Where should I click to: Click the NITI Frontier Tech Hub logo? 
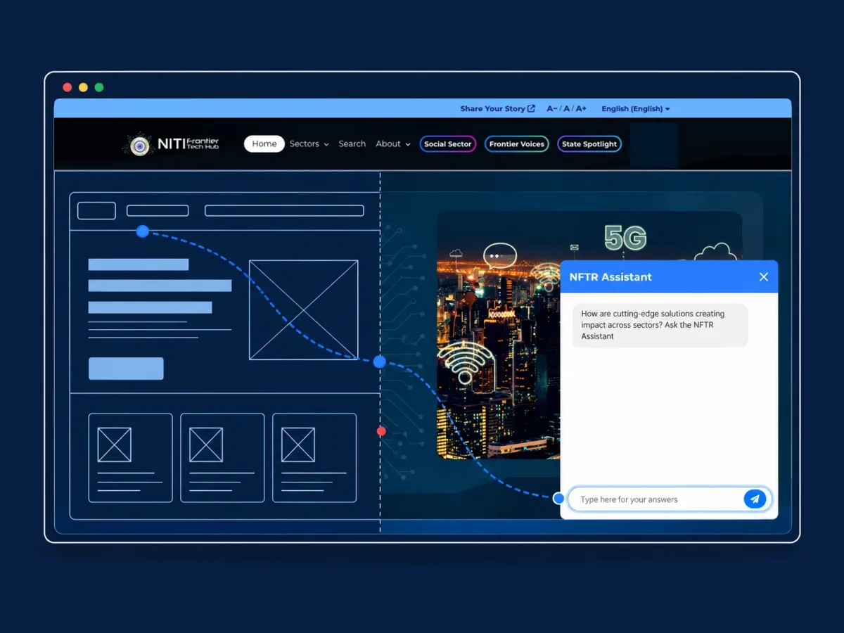tap(171, 144)
